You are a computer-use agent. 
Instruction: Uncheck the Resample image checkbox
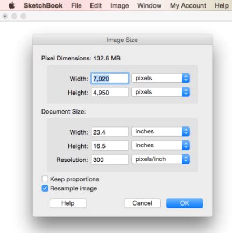(45, 188)
